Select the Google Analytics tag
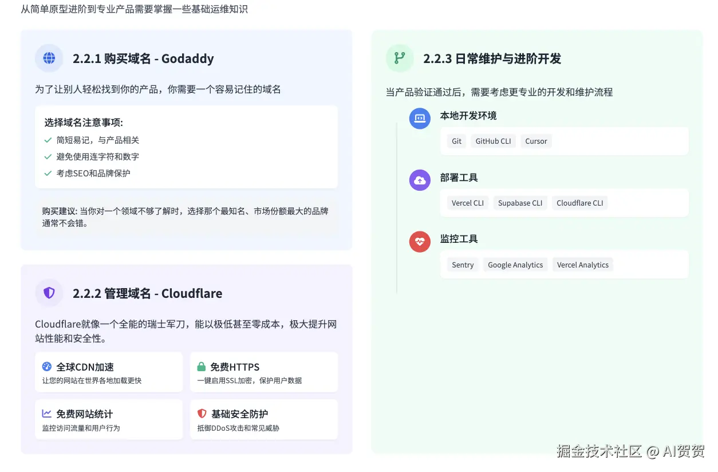 [515, 265]
